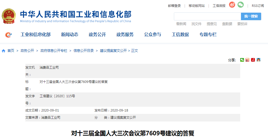Click 成文日期 value 2020-09-01
Image resolution: width=268 pixels, height=138 pixels.
click(x=50, y=110)
